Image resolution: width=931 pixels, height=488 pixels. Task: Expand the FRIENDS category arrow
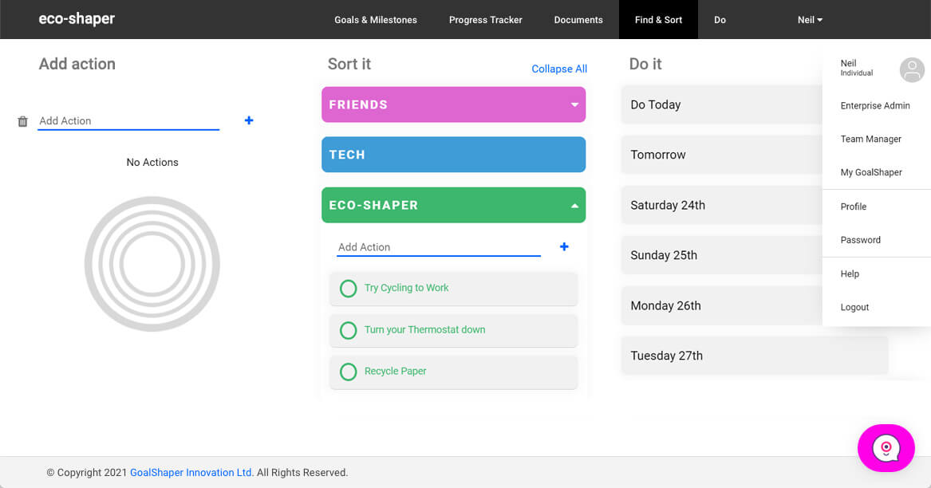574,105
